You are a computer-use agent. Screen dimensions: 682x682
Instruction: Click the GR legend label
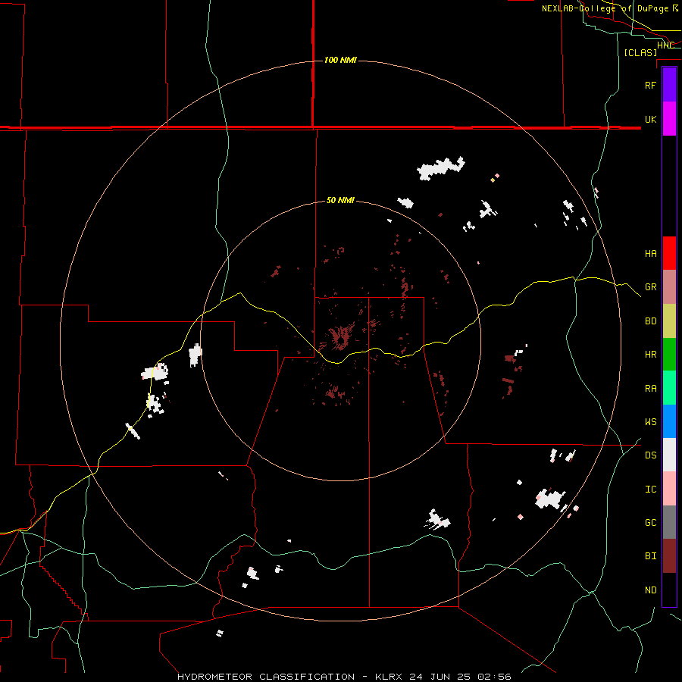650,287
